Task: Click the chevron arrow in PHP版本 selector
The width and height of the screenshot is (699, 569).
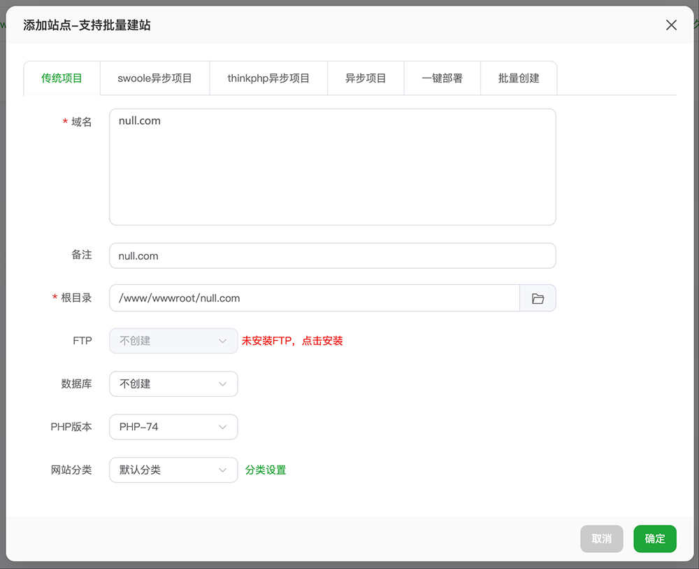Action: click(223, 427)
